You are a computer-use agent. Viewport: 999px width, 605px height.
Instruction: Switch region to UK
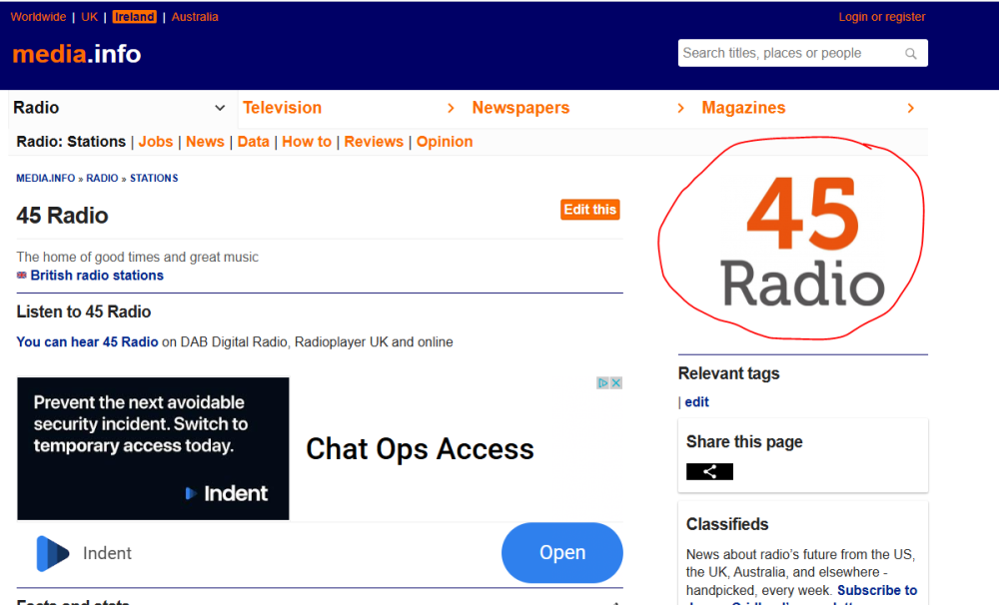[x=89, y=17]
